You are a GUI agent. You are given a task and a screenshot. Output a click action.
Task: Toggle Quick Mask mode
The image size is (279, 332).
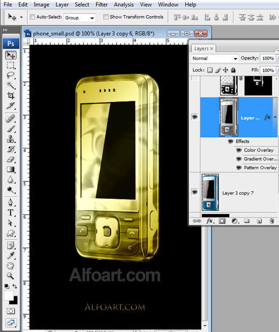(x=11, y=311)
